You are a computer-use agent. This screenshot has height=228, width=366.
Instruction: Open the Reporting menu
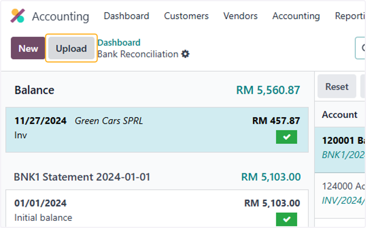tap(350, 16)
